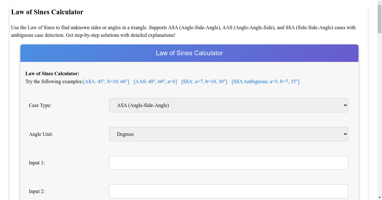This screenshot has height=200, width=382.
Task: Click the Try the following examples text
Action: 53,82
